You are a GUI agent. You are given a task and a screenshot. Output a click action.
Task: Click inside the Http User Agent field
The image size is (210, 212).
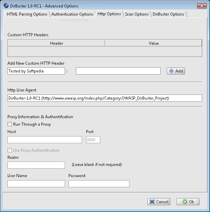point(105,98)
